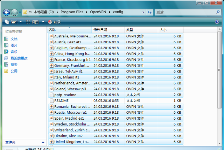Select the pptp-readme text document icon
The image size is (224, 150).
click(x=51, y=95)
